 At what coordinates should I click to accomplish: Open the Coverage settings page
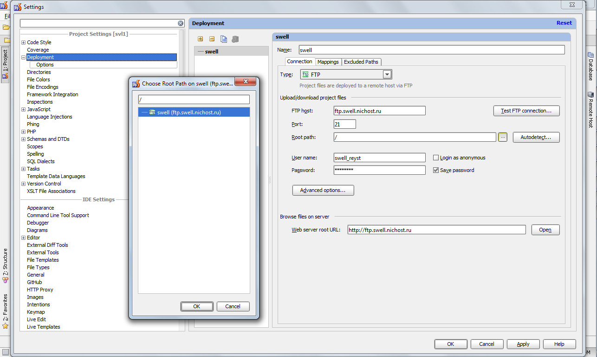(38, 50)
